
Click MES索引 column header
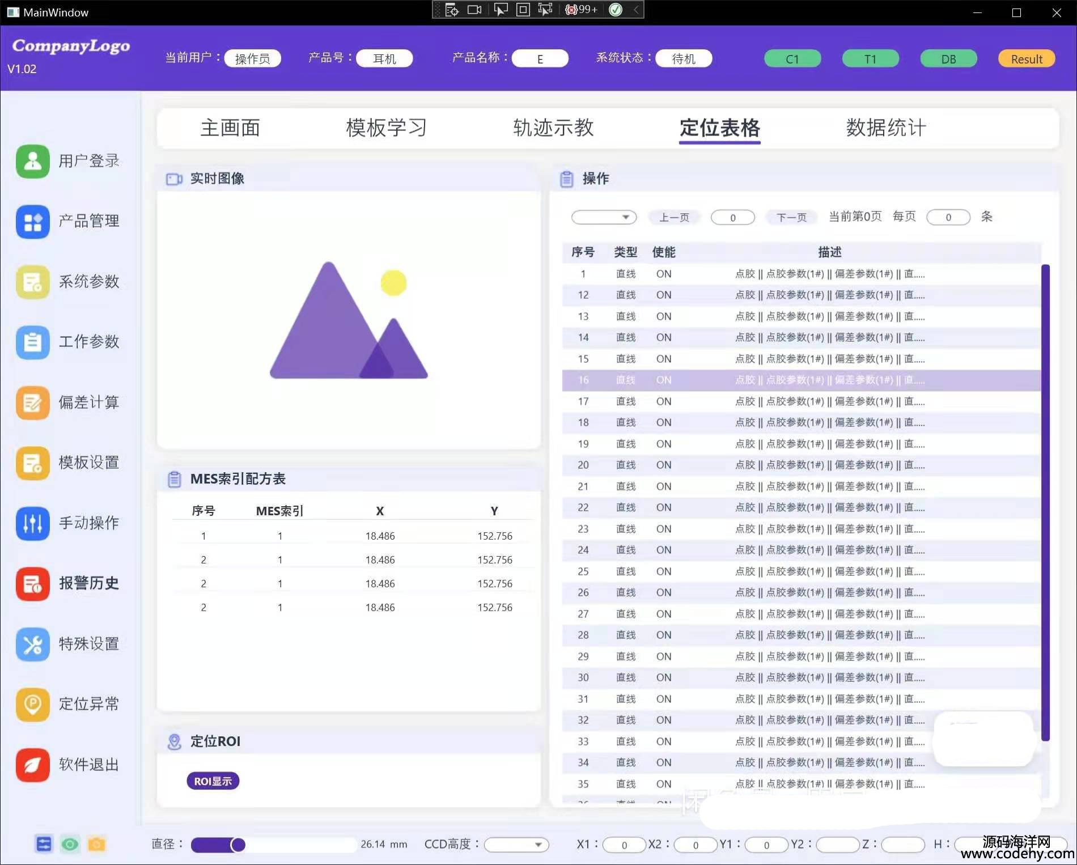coord(279,511)
